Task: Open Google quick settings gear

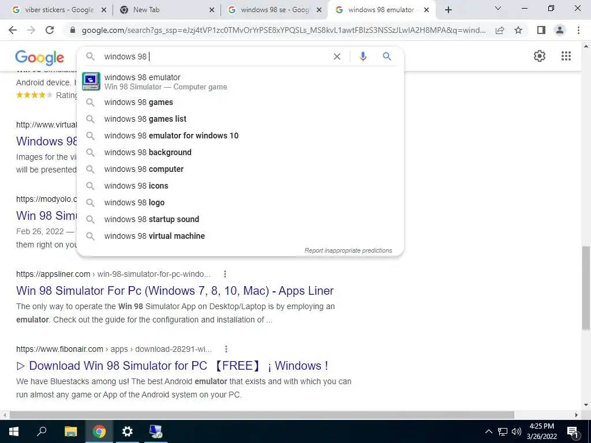Action: (x=540, y=56)
